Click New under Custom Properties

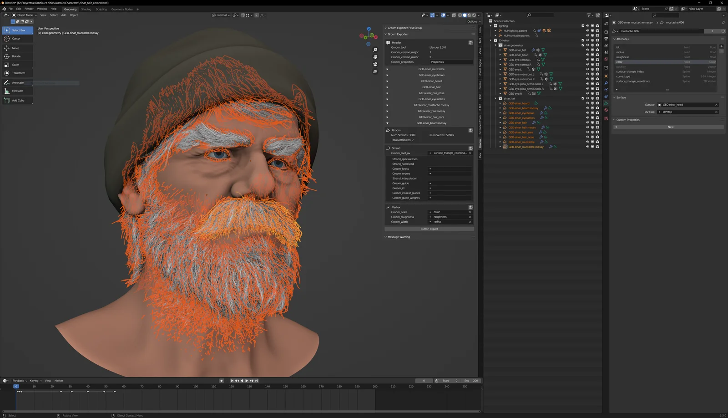coord(670,127)
